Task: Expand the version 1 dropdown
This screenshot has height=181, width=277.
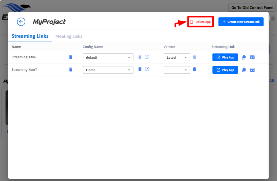Action: 177,70
